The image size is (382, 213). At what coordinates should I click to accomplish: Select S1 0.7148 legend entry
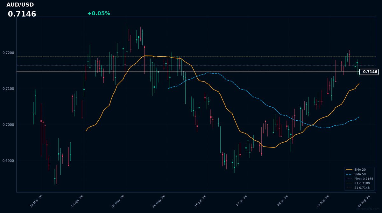(x=362, y=188)
